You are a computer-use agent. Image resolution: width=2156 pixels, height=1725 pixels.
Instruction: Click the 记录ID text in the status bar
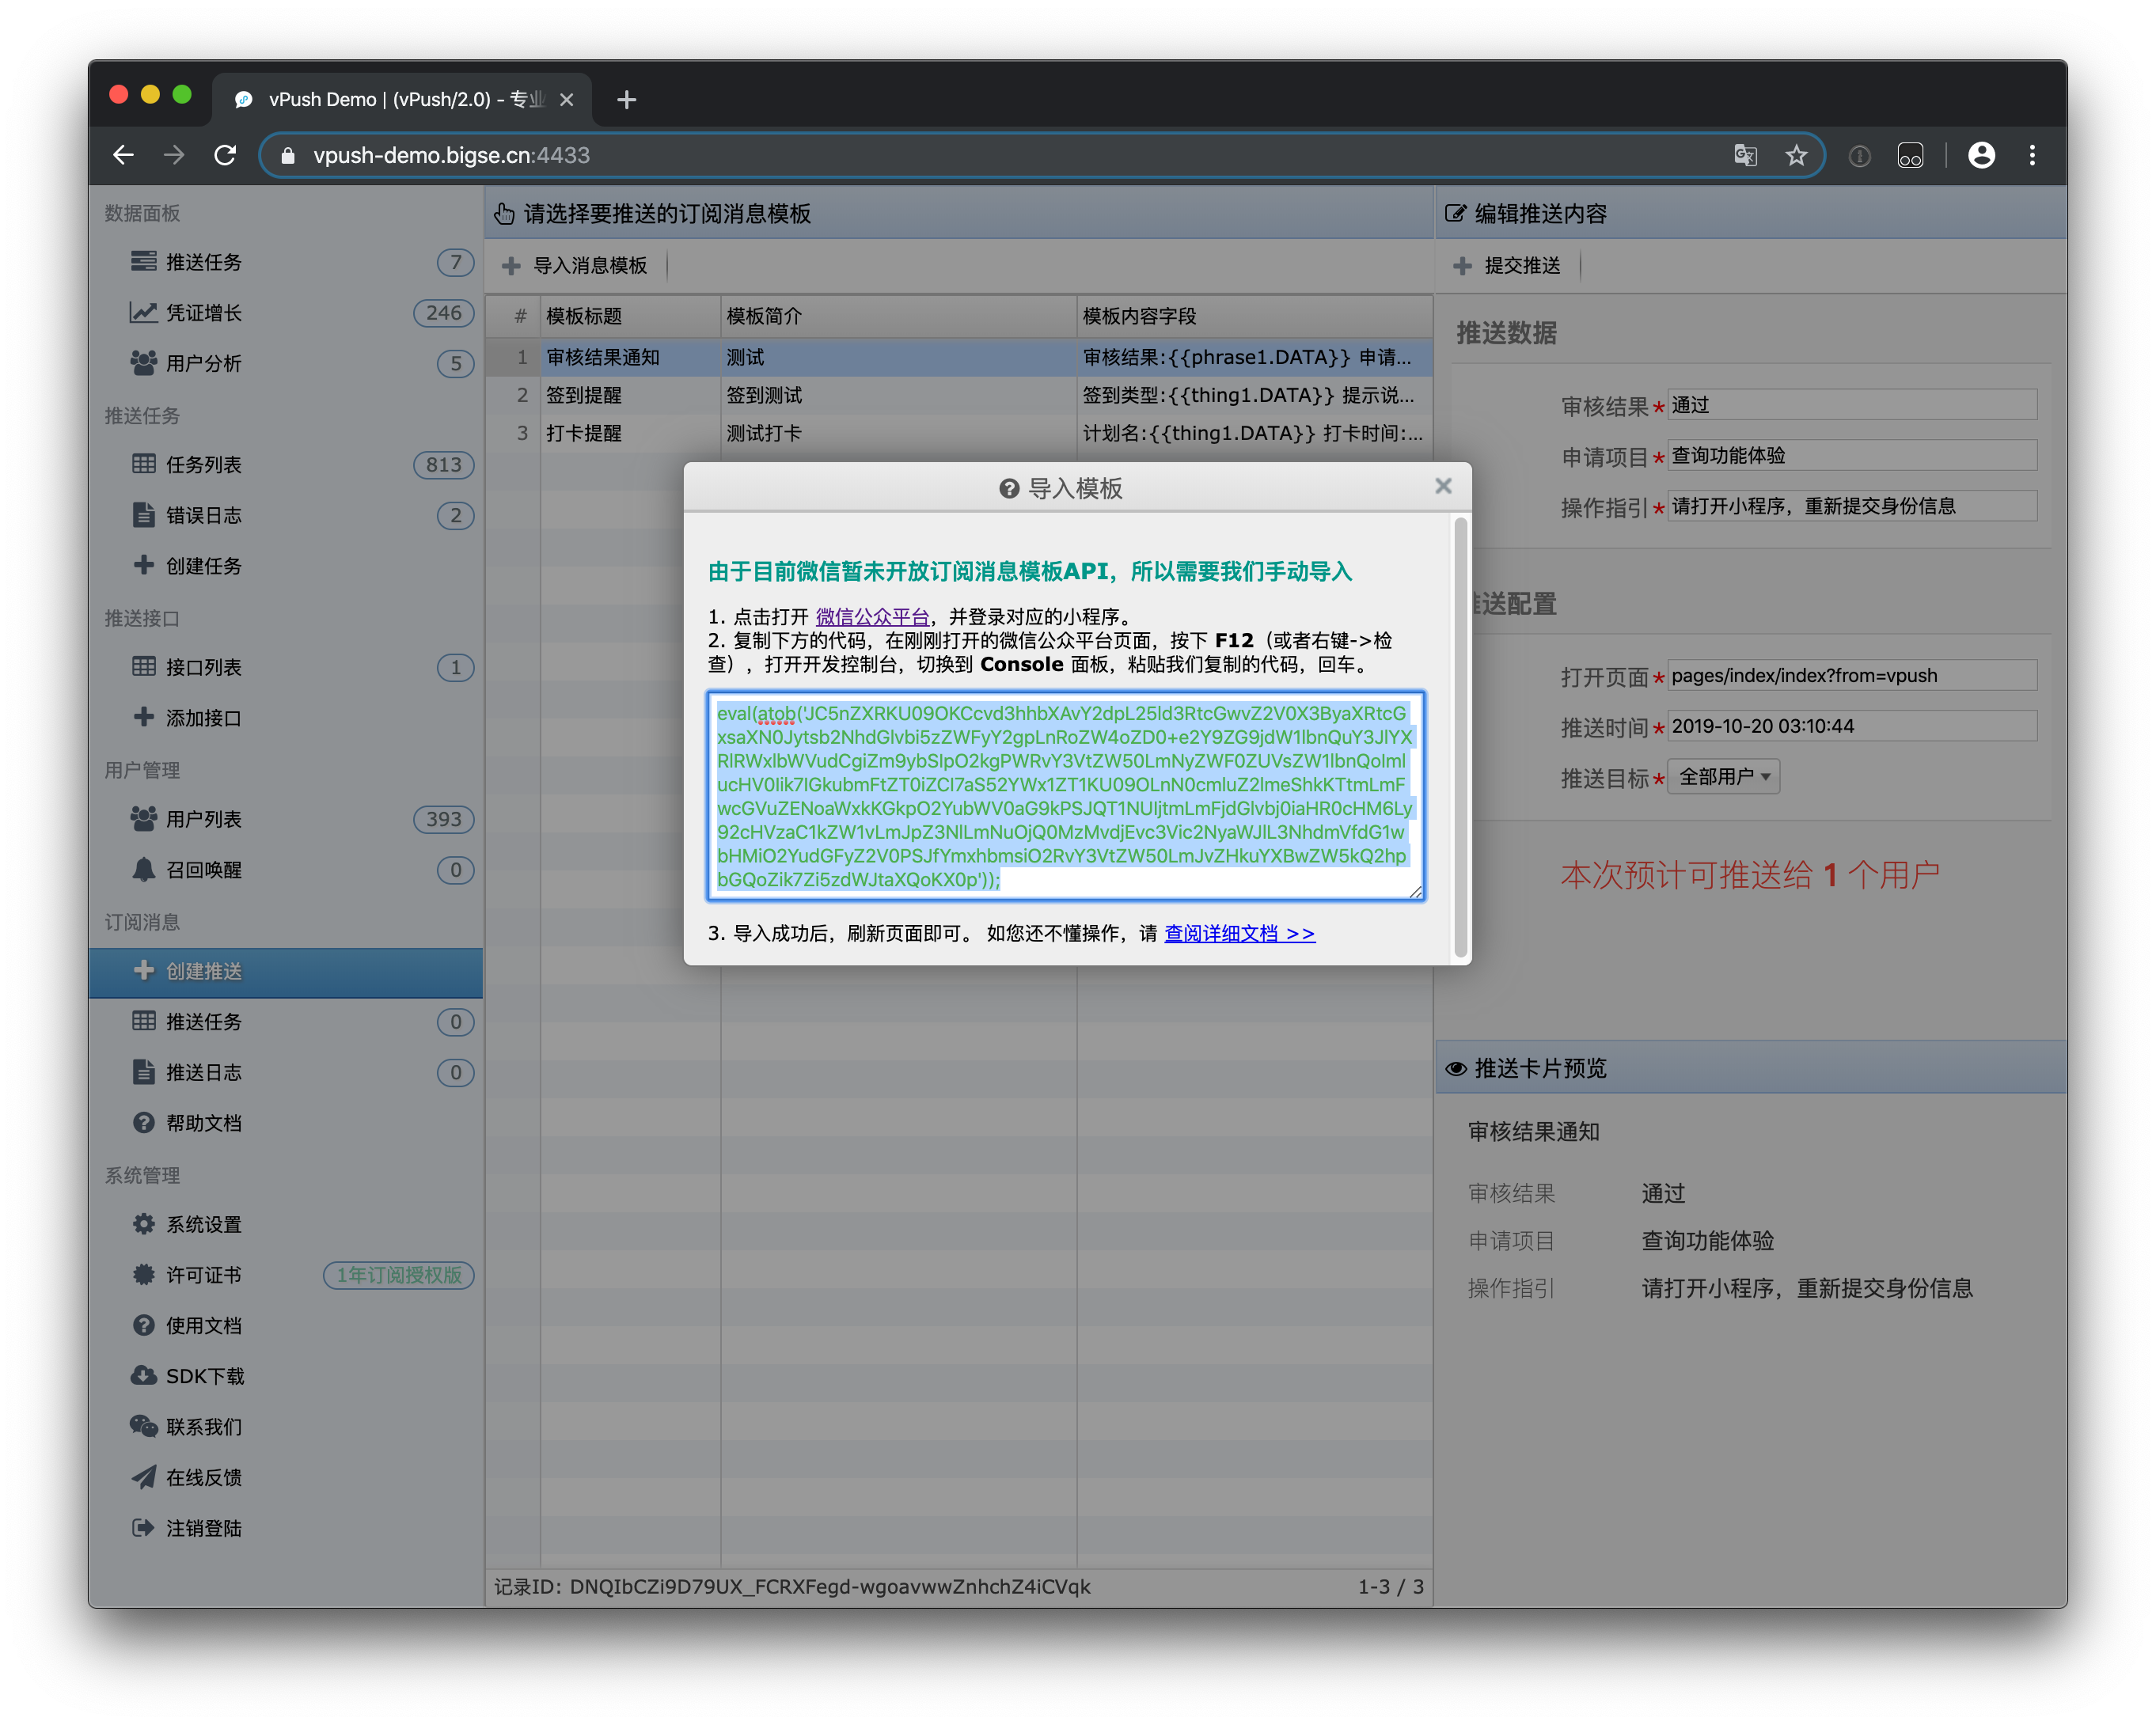click(x=792, y=1587)
